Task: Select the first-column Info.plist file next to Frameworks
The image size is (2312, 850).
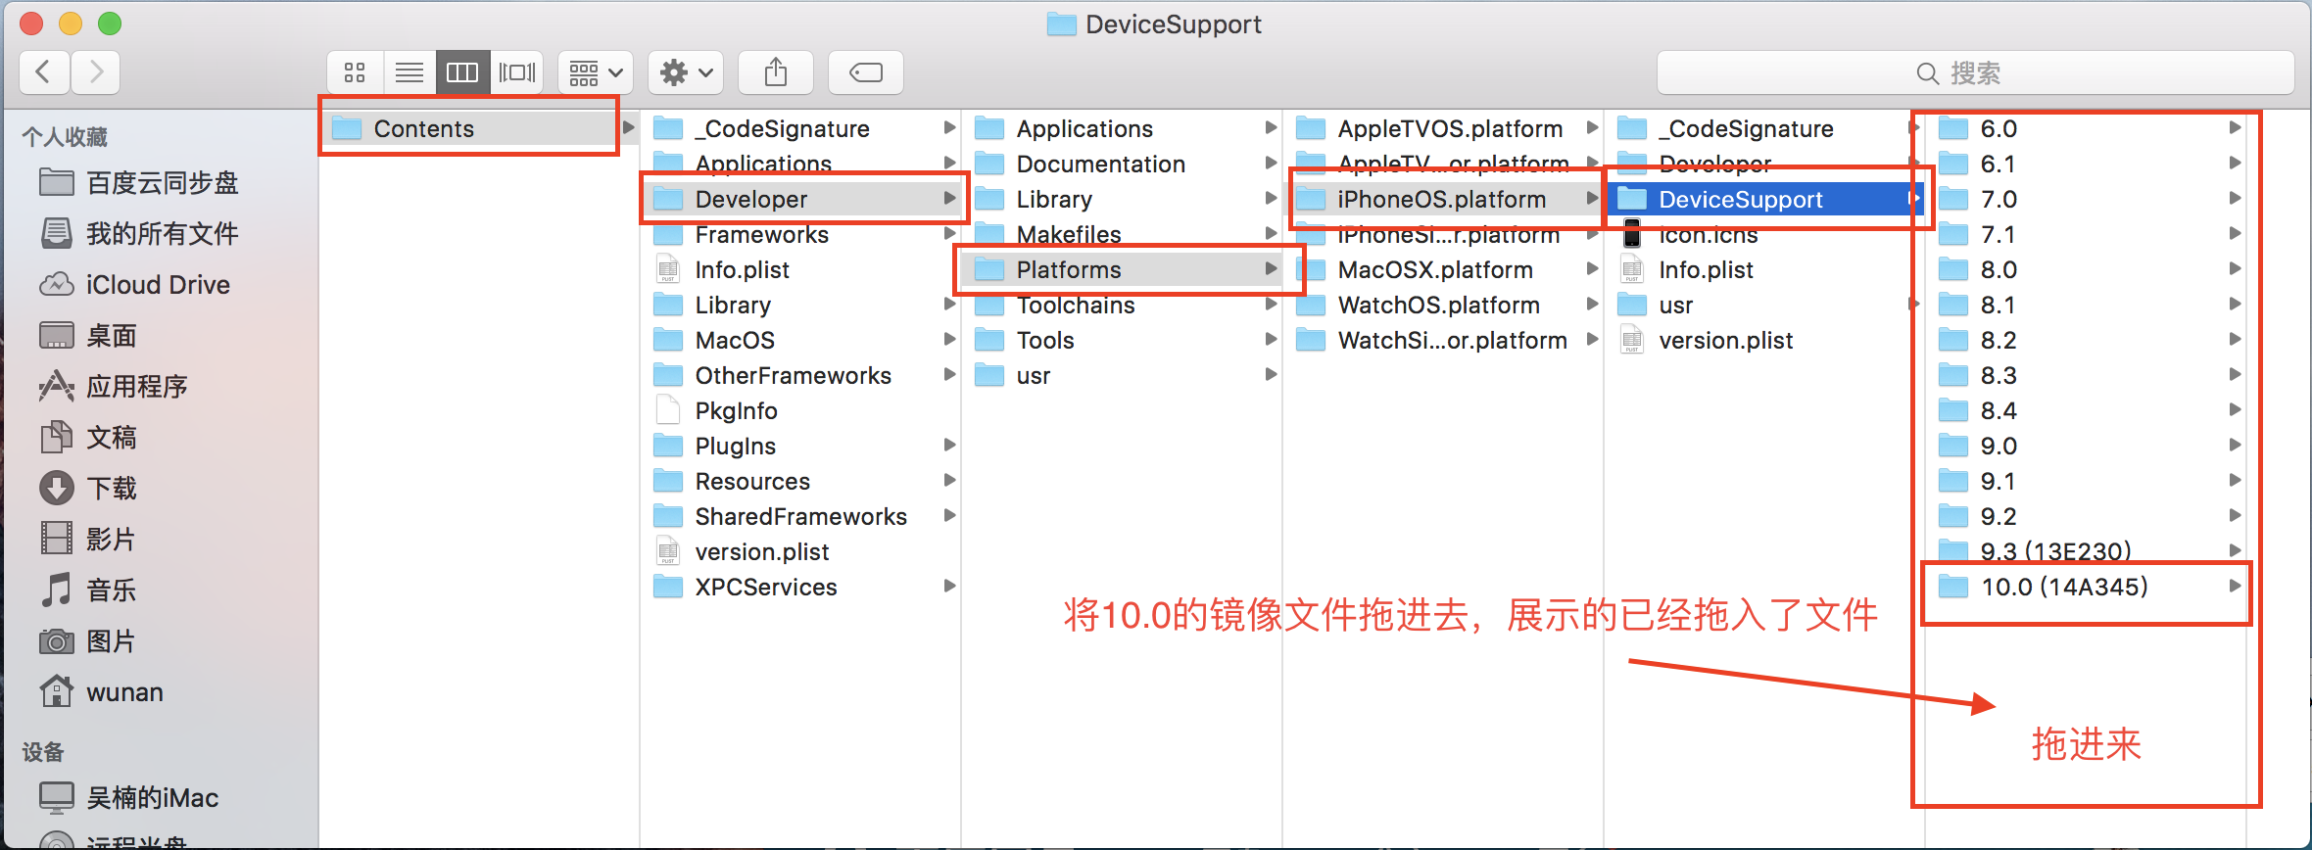Action: tap(800, 269)
